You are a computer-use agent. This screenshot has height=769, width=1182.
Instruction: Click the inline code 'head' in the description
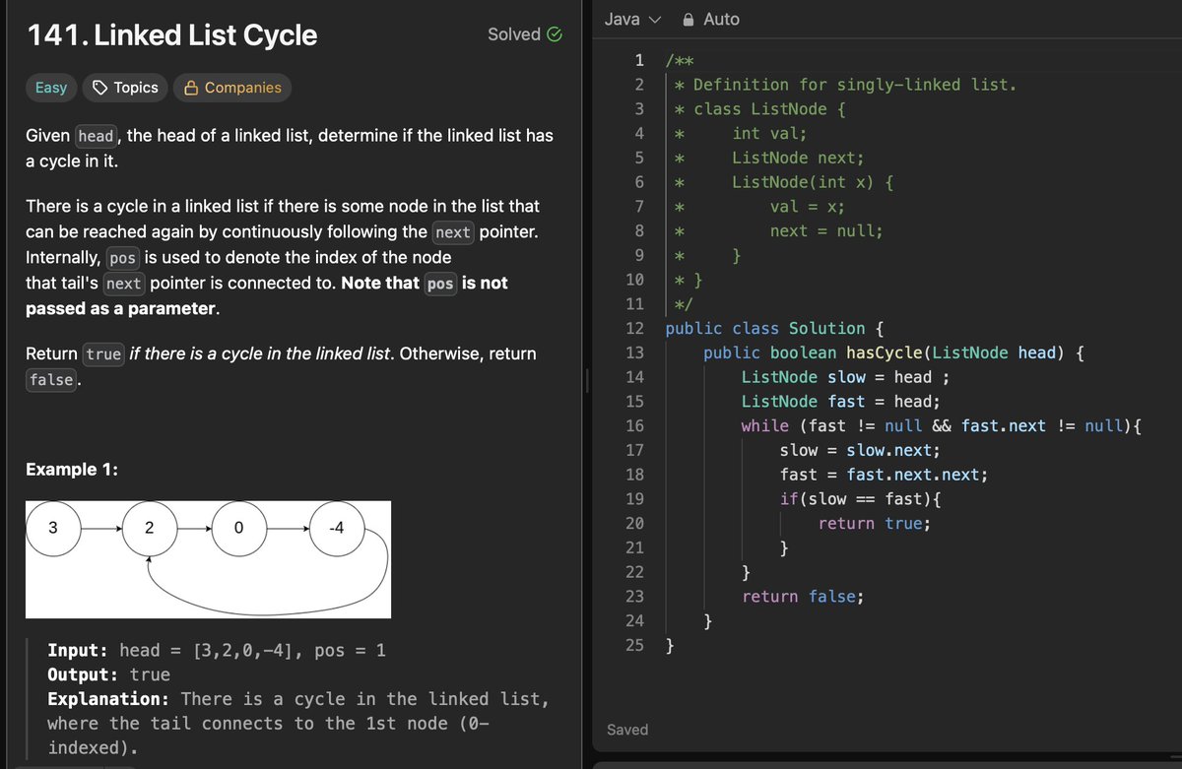point(97,136)
